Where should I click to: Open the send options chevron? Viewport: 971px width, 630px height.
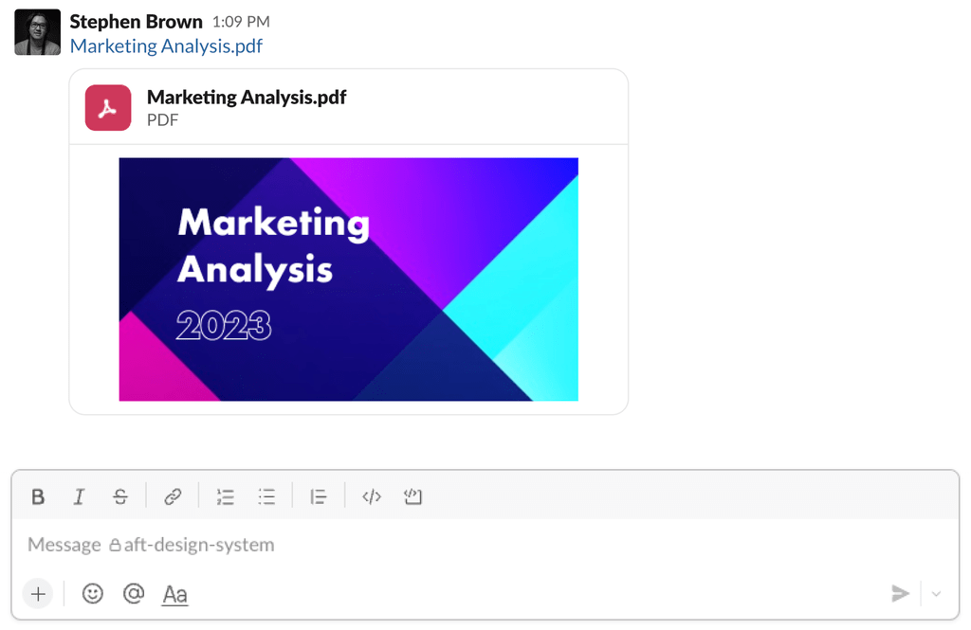click(x=937, y=593)
